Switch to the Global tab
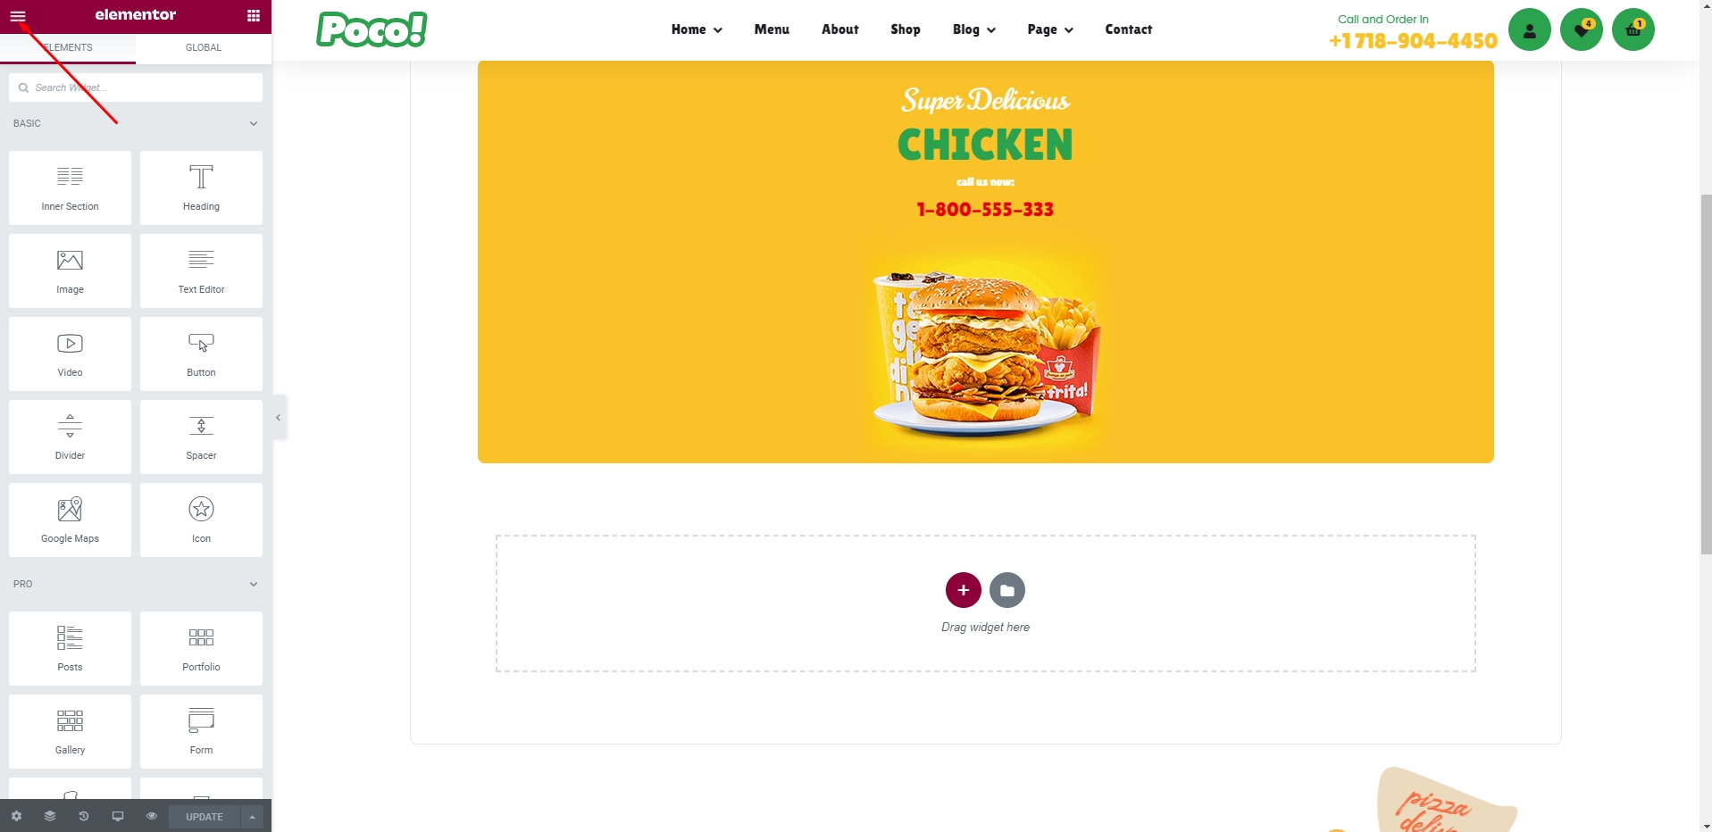 204,47
